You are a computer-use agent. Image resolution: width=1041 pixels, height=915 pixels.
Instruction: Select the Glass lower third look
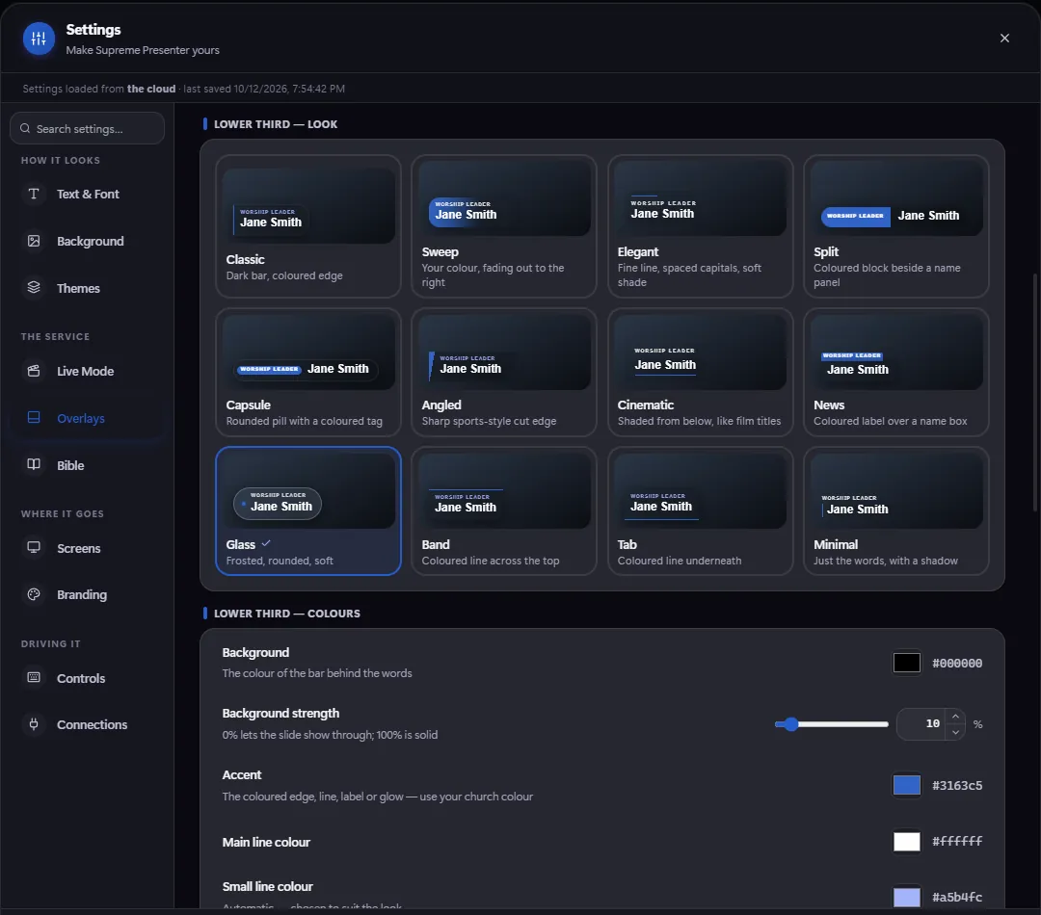click(x=308, y=510)
